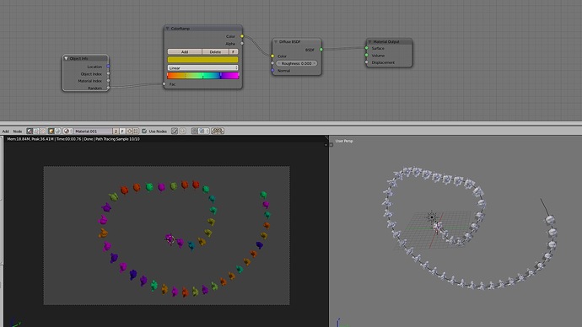Open the snap element type dropdown
This screenshot has height=327, width=582.
[x=204, y=131]
